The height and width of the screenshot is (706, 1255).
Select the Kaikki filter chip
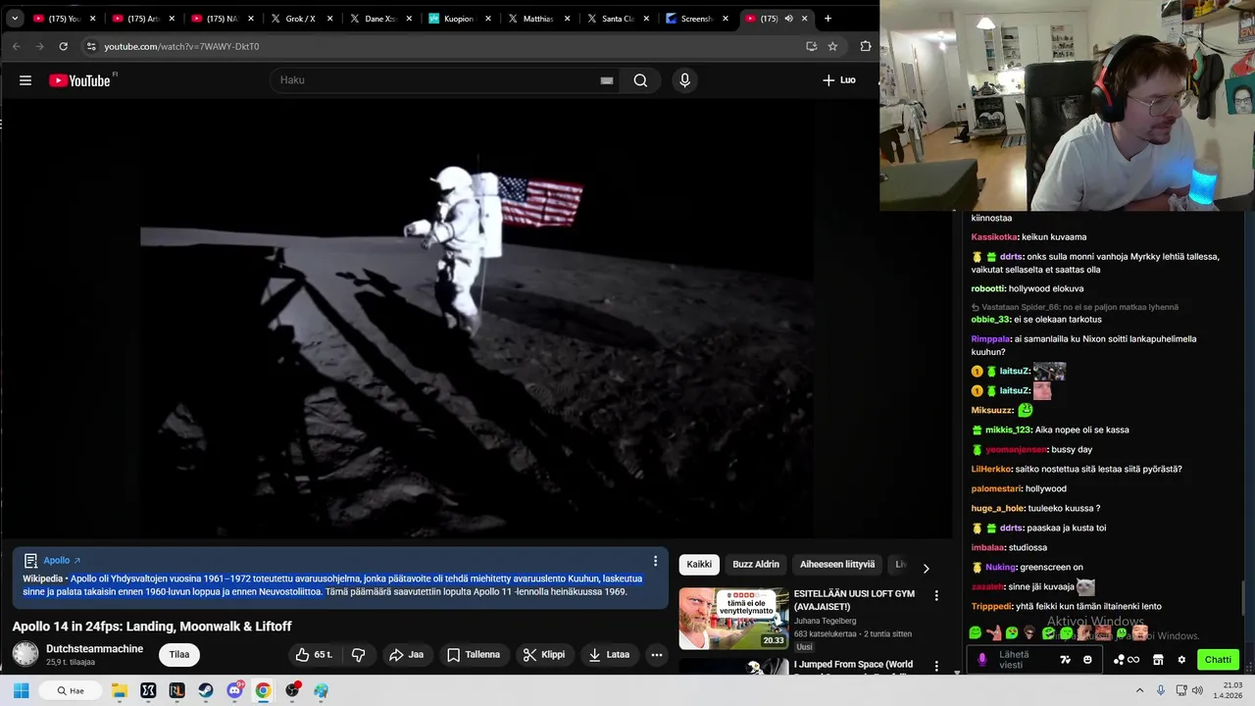(699, 565)
